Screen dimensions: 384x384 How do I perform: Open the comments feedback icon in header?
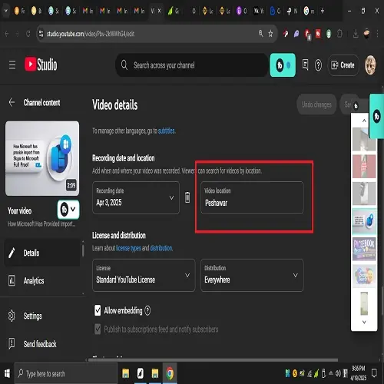305,65
